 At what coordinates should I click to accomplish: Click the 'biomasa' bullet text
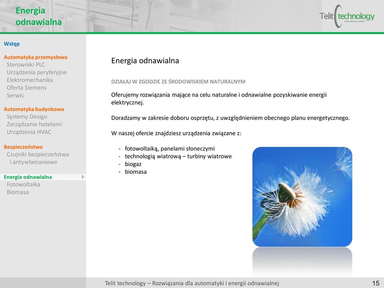136,172
